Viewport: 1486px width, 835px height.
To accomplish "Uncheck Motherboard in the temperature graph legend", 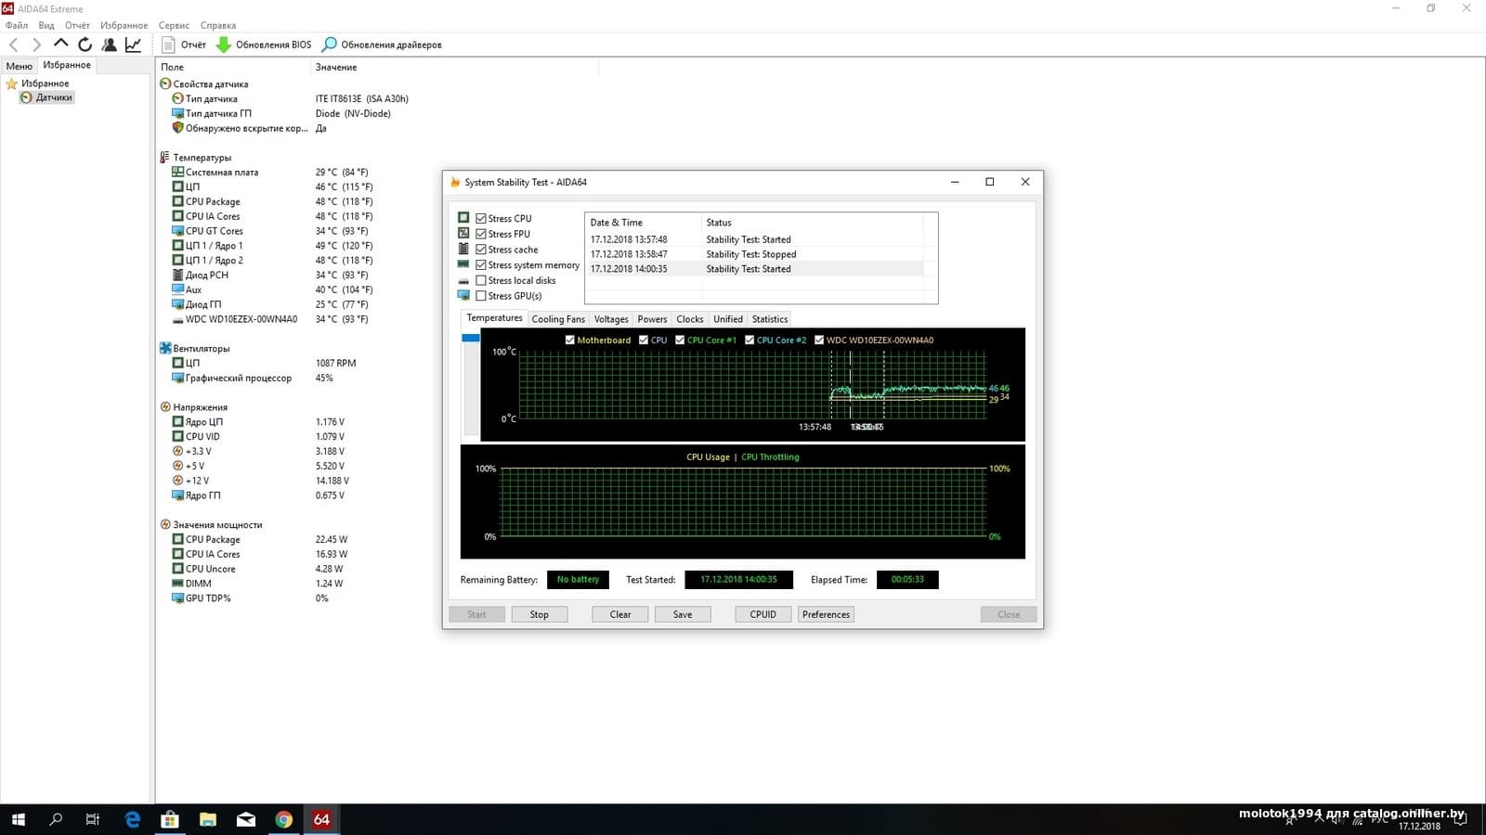I will (570, 340).
